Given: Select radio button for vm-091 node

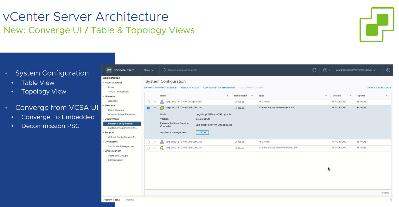Looking at the screenshot, I should [148, 102].
